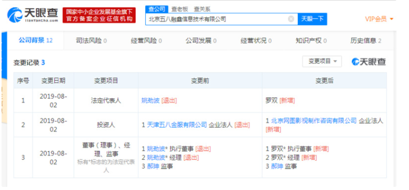
Task: Click the 变更记录 3 section heading
Action: tap(29, 63)
